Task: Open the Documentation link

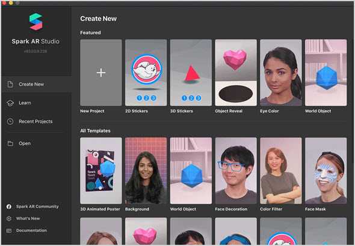Action: 31,230
